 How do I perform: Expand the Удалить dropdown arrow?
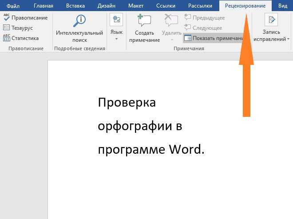click(172, 40)
